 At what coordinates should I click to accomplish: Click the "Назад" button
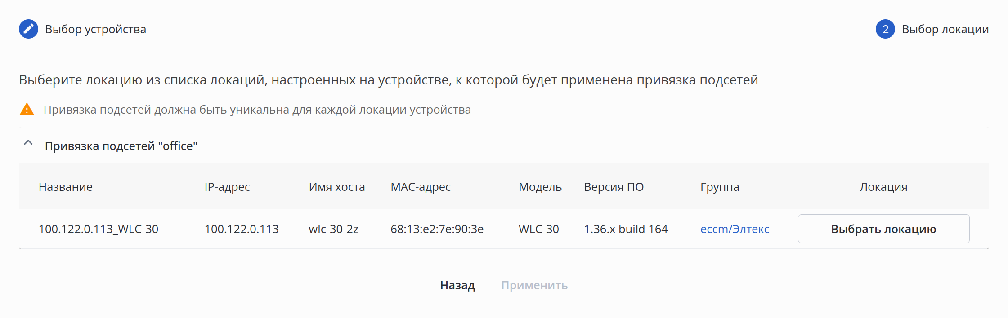(x=457, y=285)
